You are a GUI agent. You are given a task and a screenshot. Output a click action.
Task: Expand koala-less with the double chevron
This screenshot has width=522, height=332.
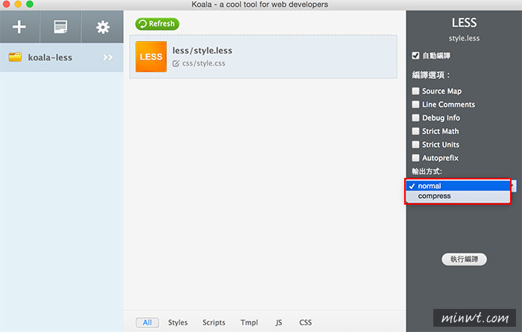[107, 57]
